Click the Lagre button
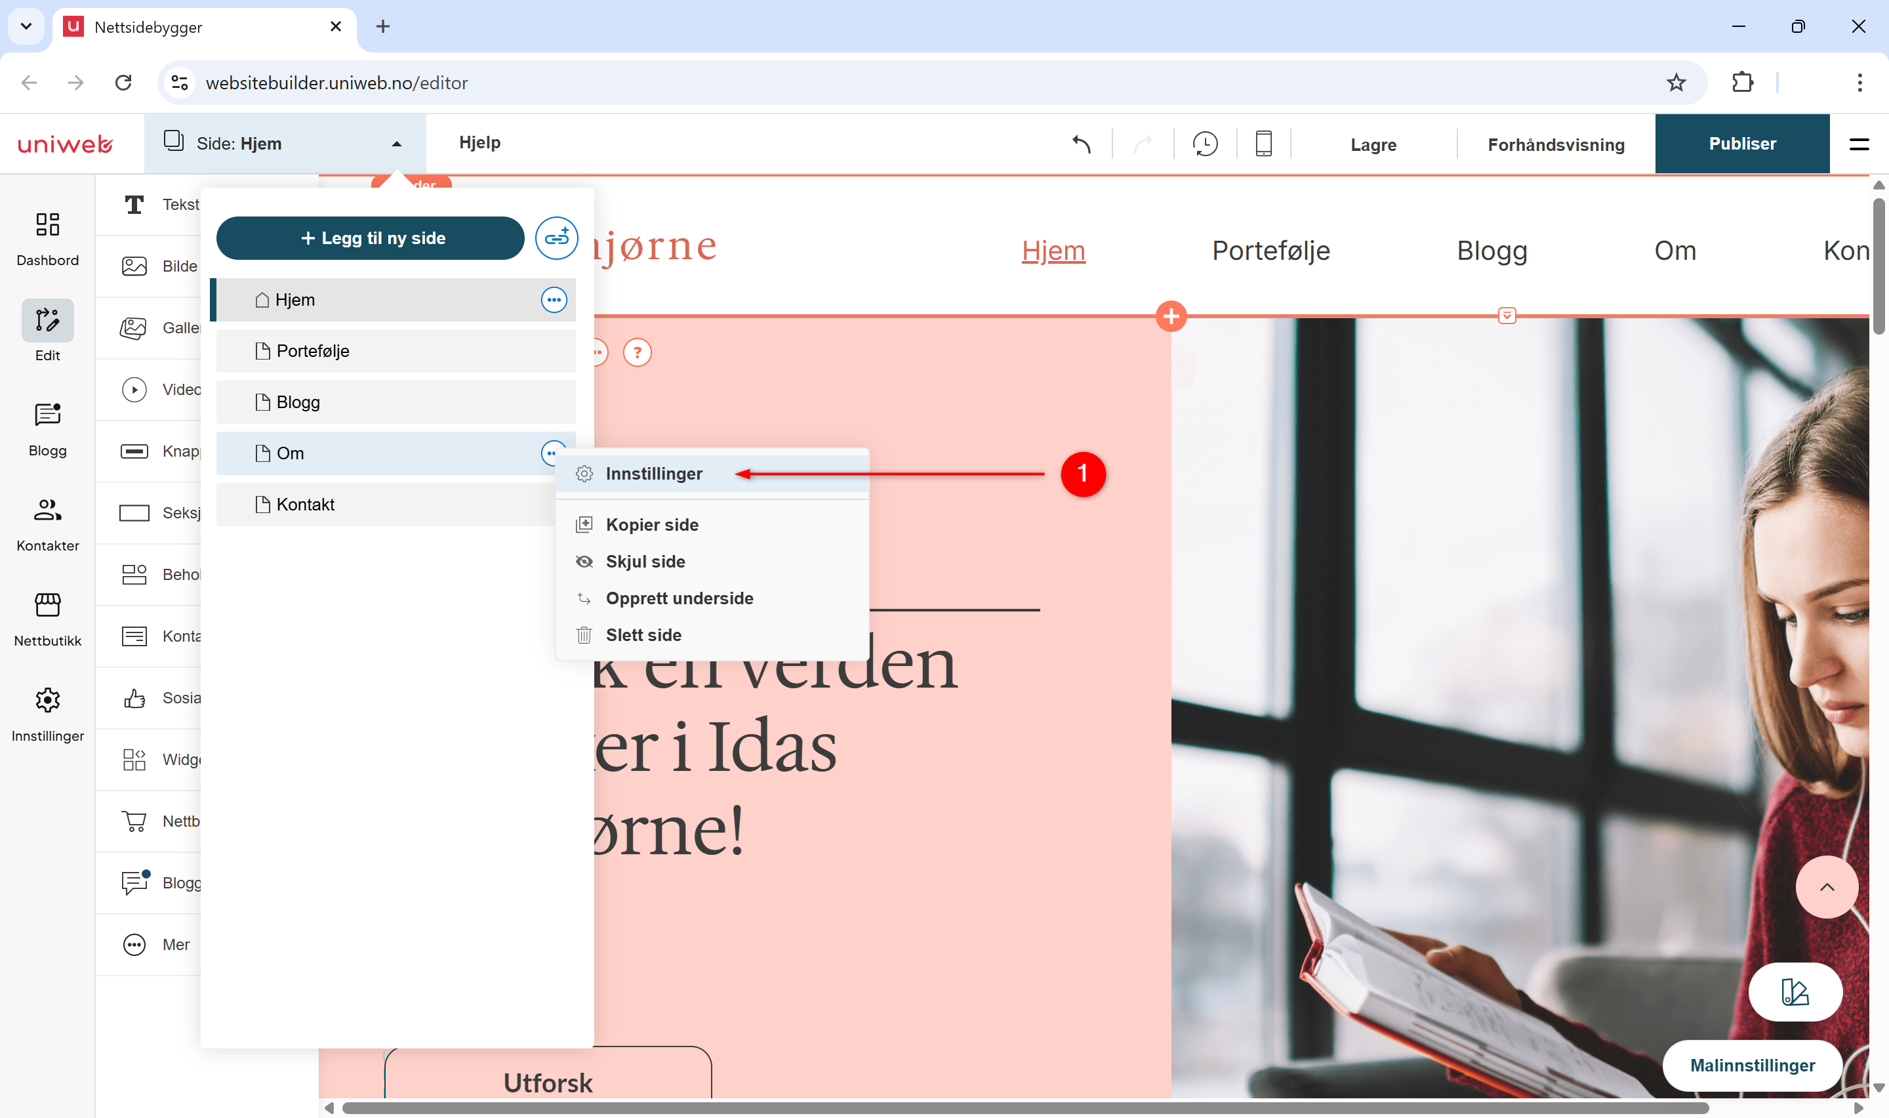Viewport: 1889px width, 1118px height. (x=1373, y=144)
